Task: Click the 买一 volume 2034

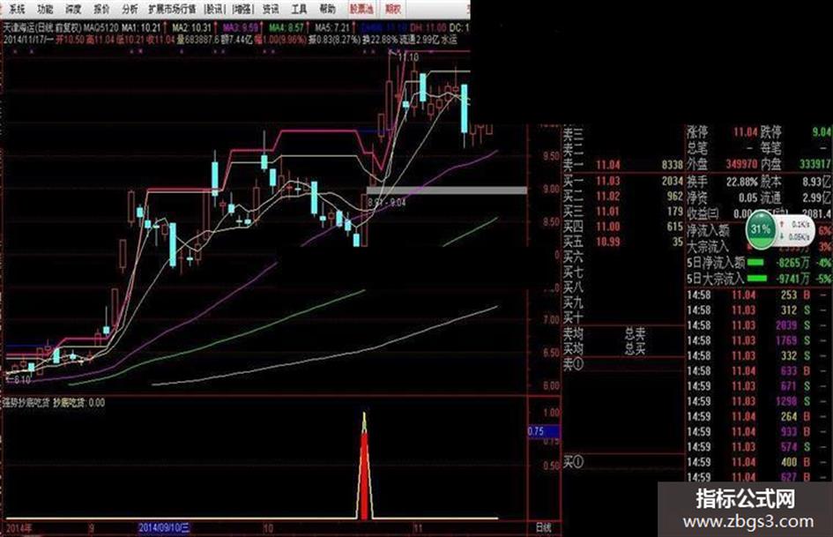Action: coord(672,181)
